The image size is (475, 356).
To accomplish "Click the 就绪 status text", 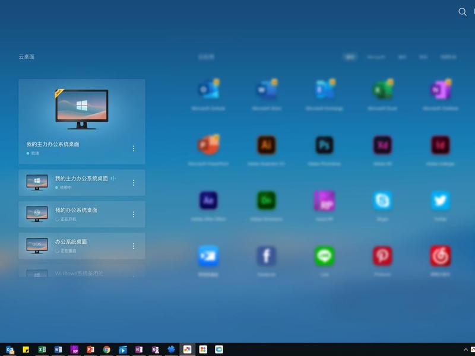I will [x=35, y=153].
